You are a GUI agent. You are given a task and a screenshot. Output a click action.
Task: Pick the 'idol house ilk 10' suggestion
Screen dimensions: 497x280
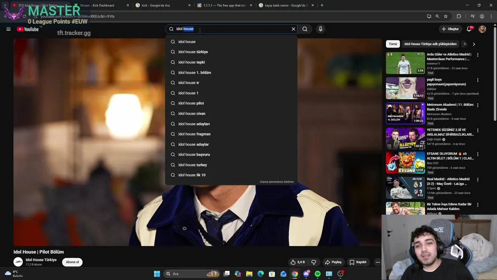pos(231,175)
